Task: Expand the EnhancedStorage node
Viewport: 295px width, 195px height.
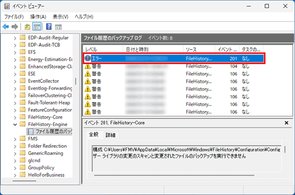Action: click(15, 67)
